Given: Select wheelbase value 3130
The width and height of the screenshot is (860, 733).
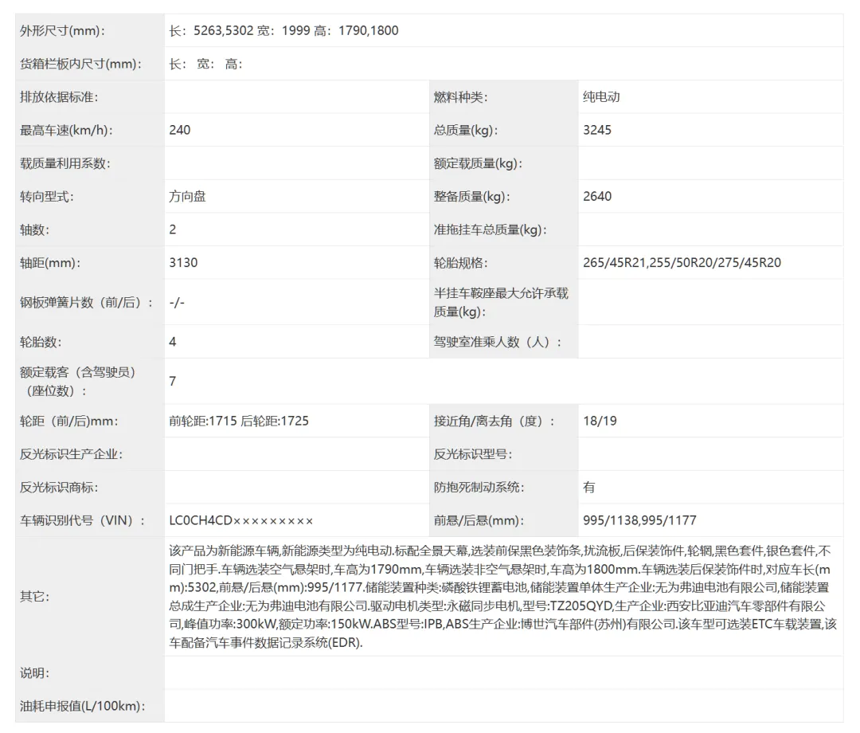Looking at the screenshot, I should (x=183, y=263).
